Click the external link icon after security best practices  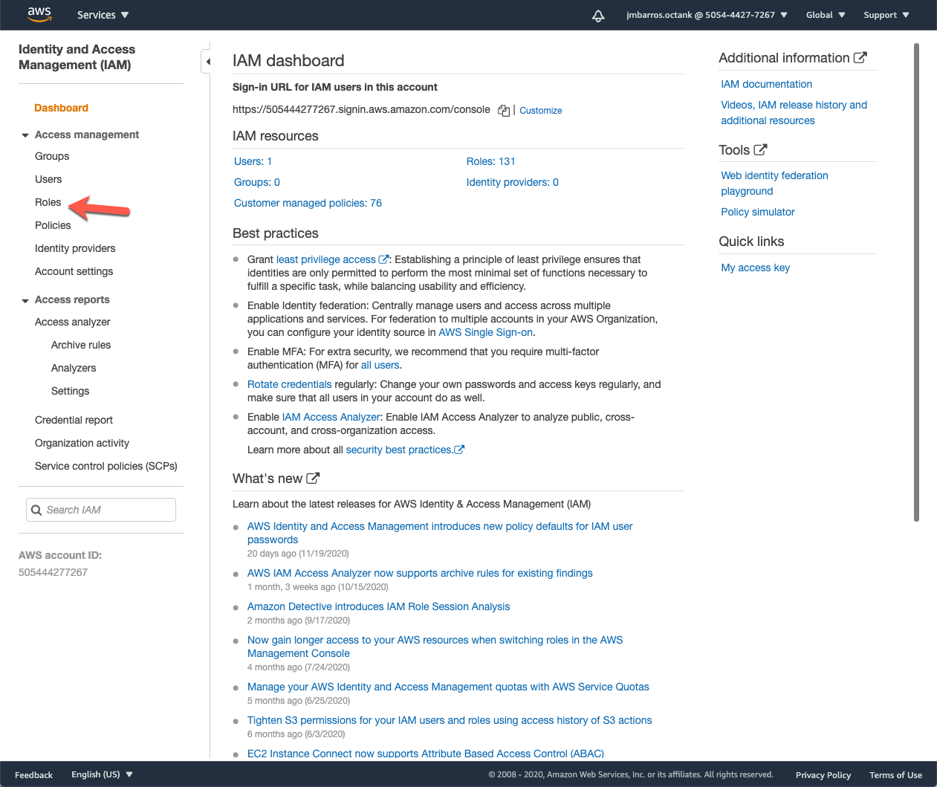click(x=459, y=450)
